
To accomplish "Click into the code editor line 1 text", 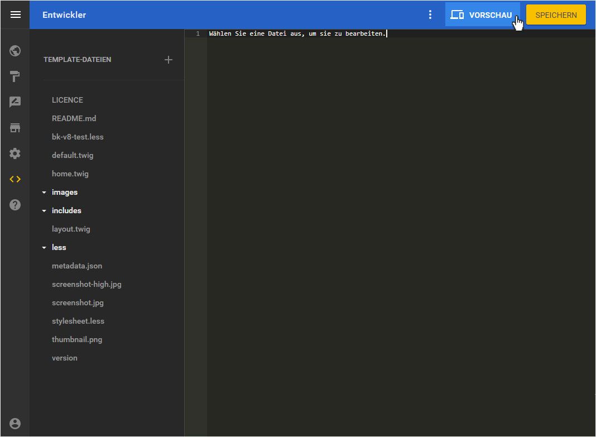I will coord(297,33).
